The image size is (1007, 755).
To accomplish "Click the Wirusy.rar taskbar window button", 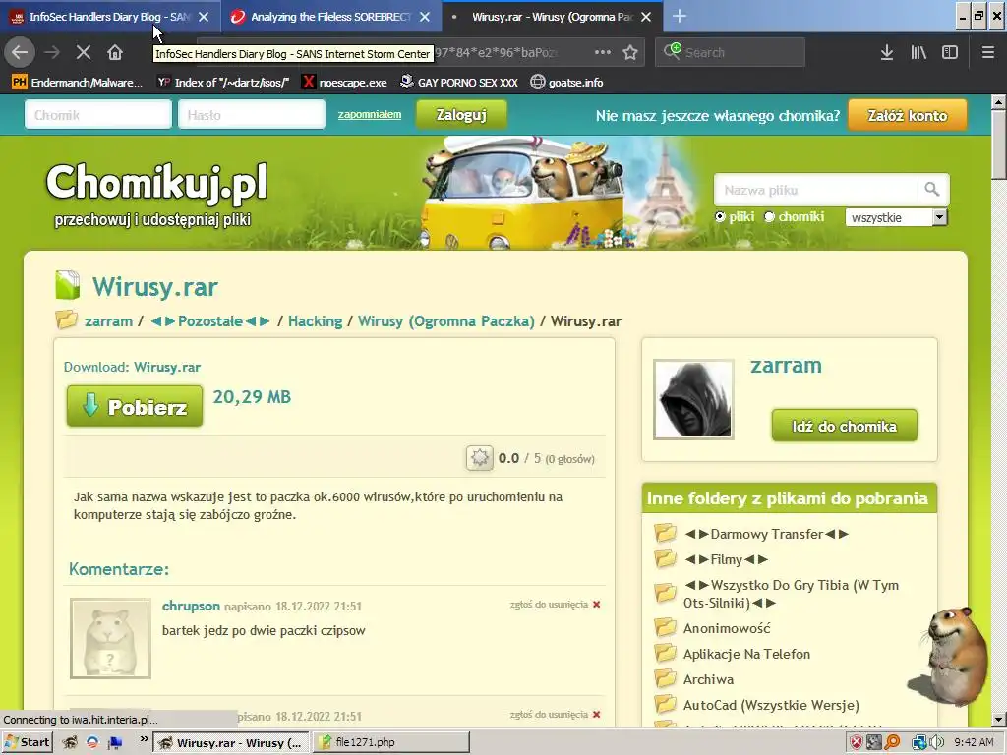I will tap(232, 742).
